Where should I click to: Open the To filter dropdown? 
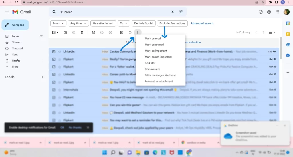124,23
